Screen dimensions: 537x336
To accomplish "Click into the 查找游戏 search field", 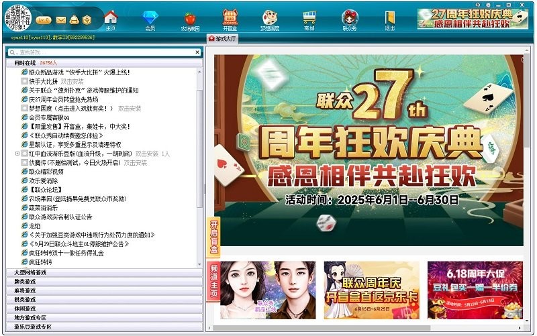I will pyautogui.click(x=105, y=52).
